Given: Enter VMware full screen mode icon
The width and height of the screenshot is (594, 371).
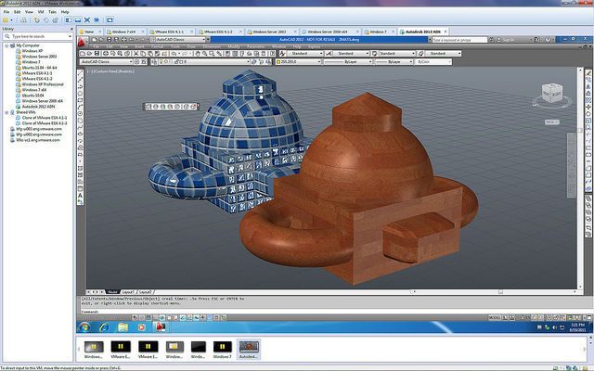Looking at the screenshot, I should pyautogui.click(x=87, y=20).
